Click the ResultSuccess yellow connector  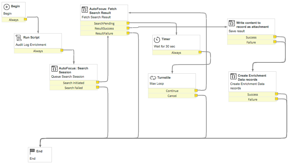coord(128,28)
